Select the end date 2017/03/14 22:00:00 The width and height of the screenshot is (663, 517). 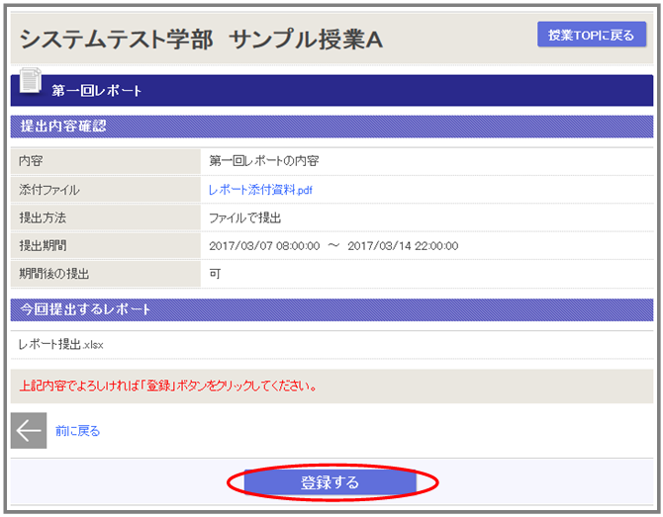tap(403, 246)
